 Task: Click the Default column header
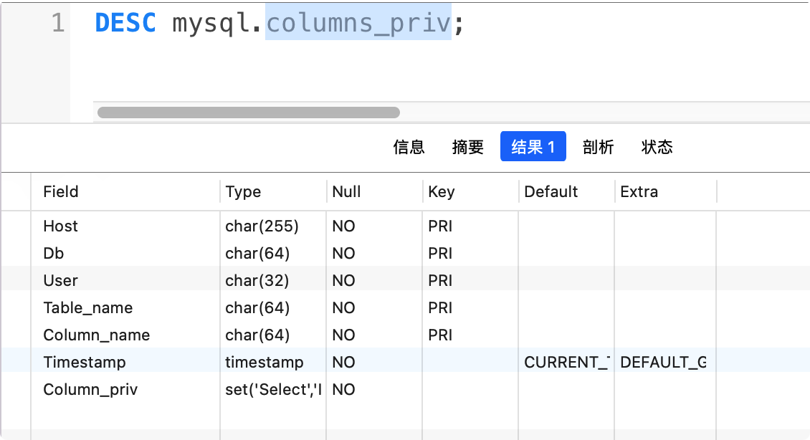(x=550, y=191)
